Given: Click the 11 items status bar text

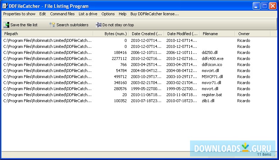Looking at the screenshot, I should click(264, 154).
